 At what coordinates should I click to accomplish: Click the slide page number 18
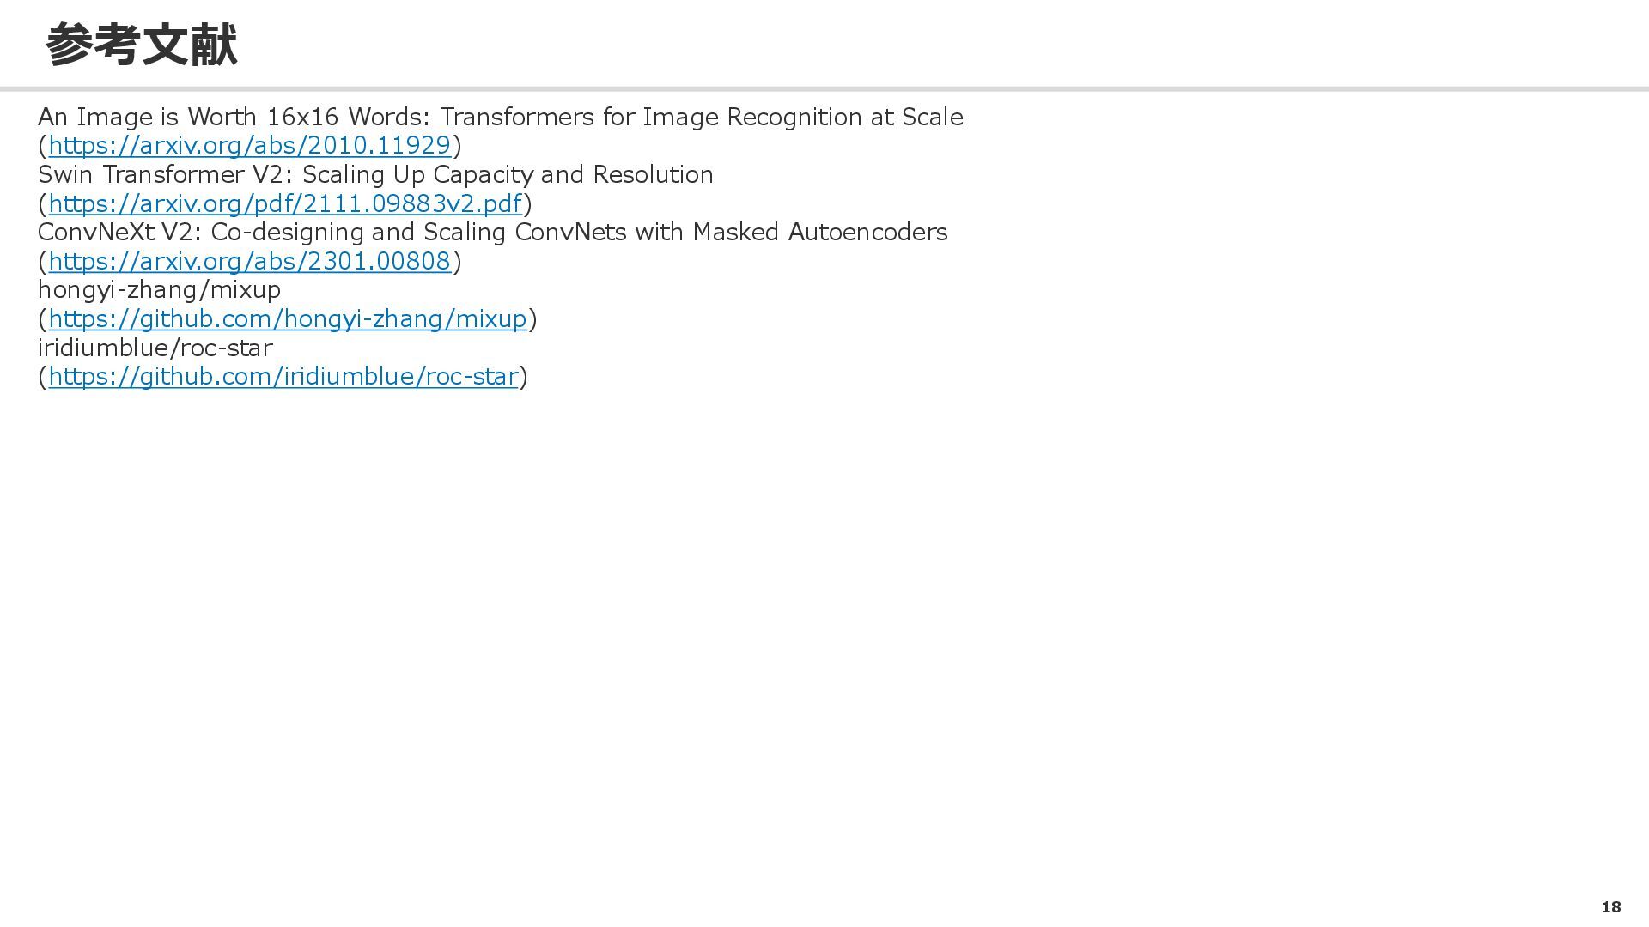[x=1610, y=907]
